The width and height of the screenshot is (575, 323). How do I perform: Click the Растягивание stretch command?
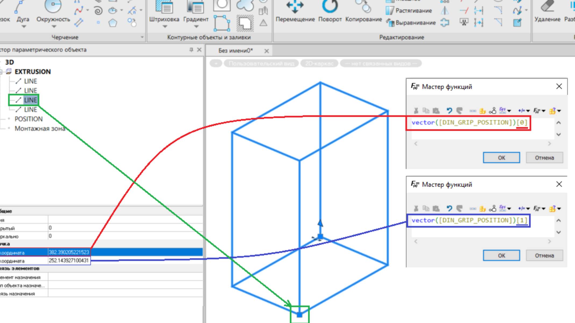[x=413, y=11]
